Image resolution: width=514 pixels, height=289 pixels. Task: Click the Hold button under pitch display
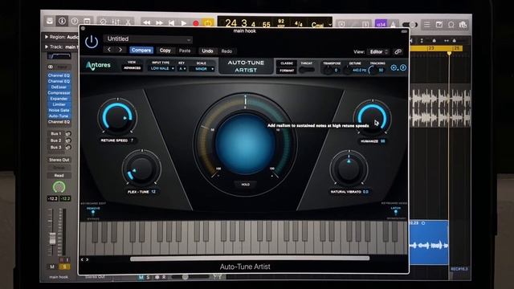click(245, 185)
